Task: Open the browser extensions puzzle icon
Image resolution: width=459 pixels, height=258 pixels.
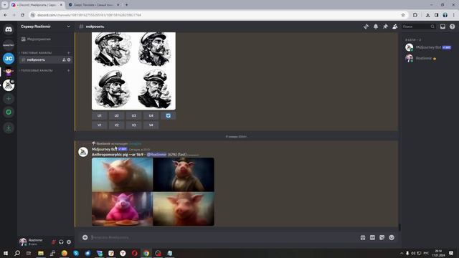Action: (415, 15)
